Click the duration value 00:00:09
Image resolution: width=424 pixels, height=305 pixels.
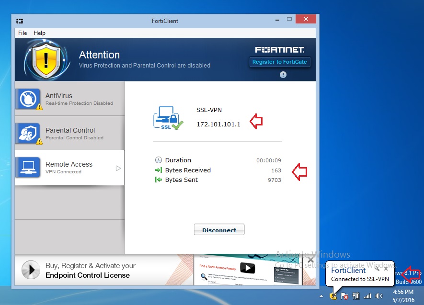269,160
